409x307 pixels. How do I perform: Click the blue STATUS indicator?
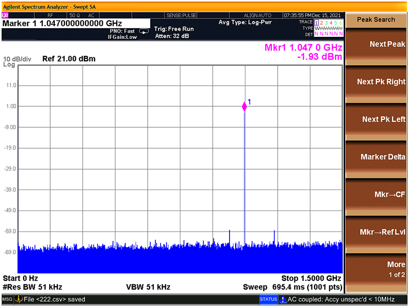click(x=268, y=299)
